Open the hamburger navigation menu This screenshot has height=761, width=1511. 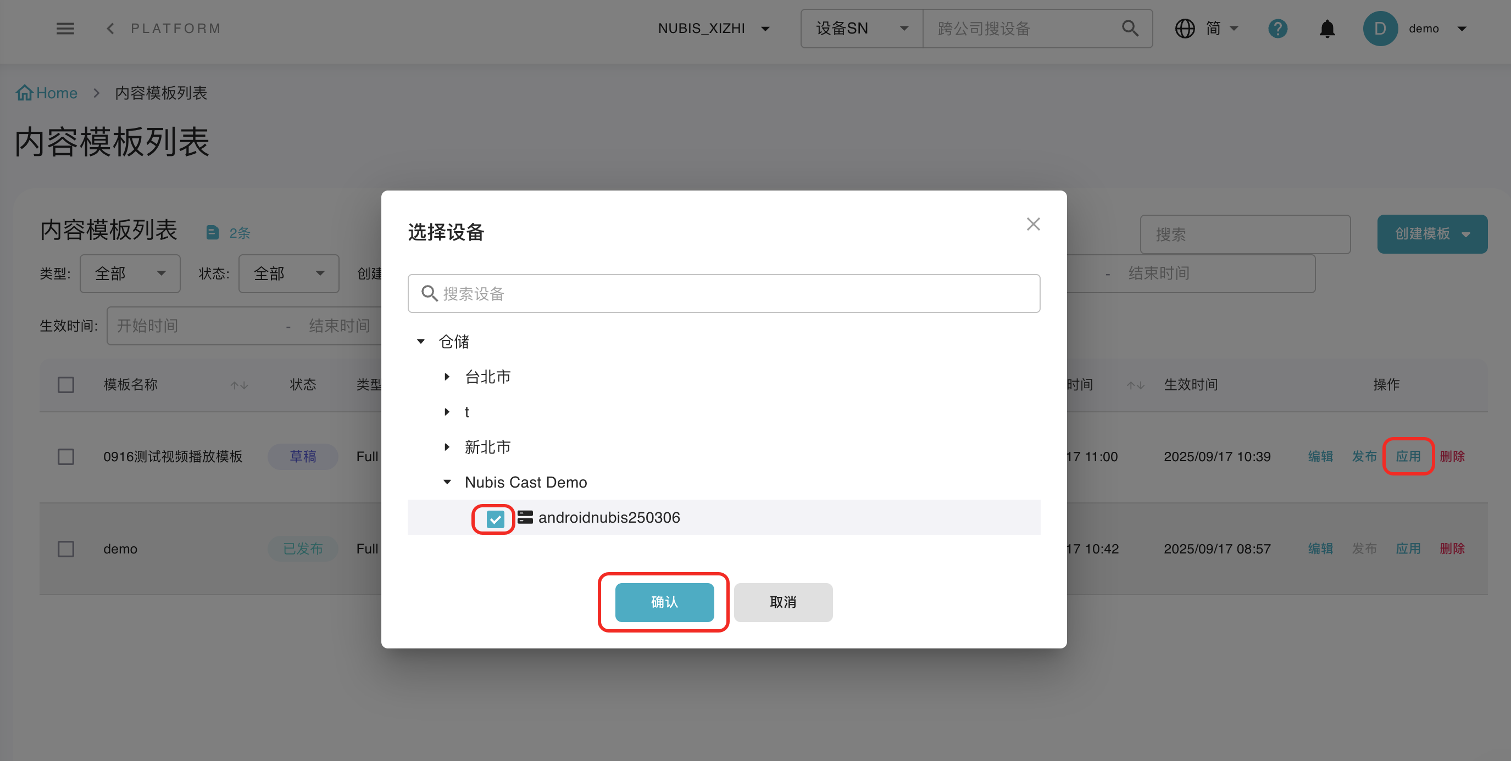(65, 28)
